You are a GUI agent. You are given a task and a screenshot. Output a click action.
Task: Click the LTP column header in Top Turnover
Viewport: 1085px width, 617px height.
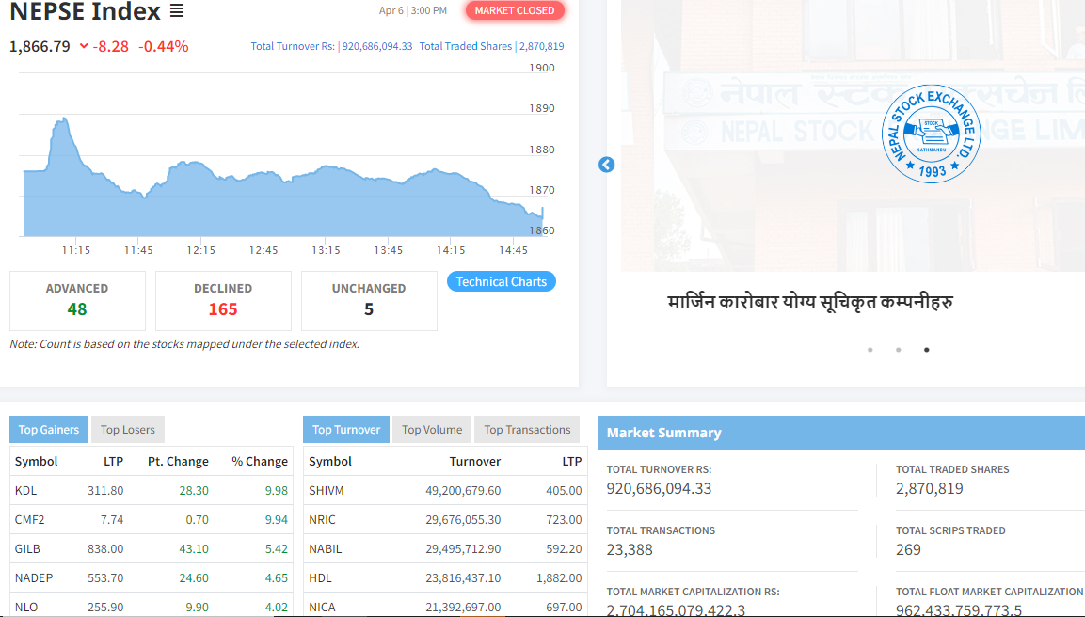coord(571,462)
